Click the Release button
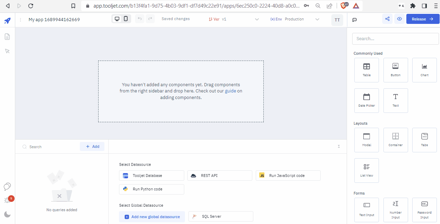 pos(422,19)
